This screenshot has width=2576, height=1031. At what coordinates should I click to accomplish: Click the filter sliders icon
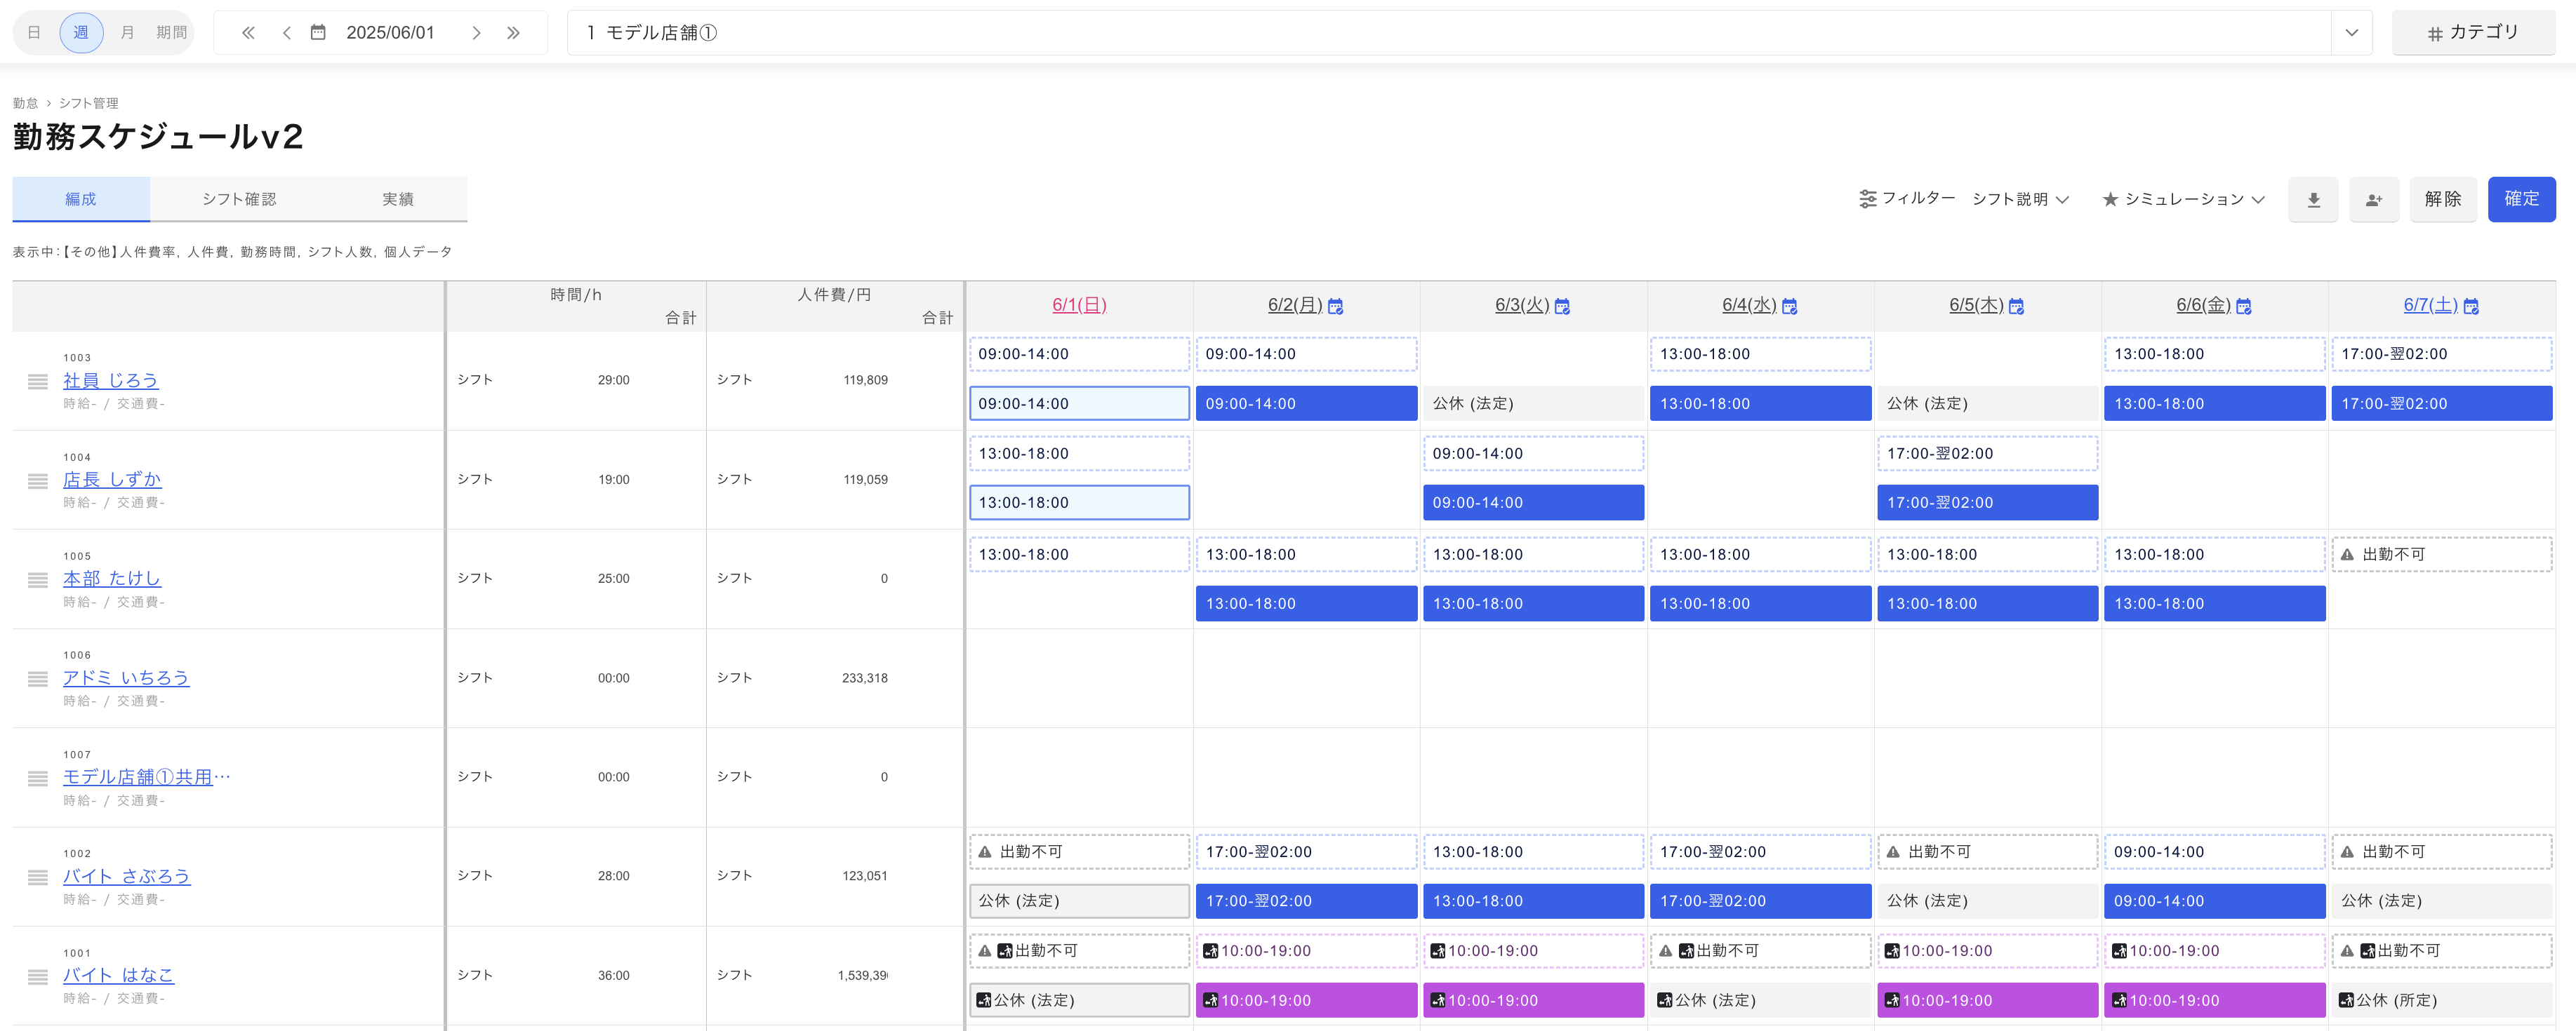click(x=1867, y=200)
